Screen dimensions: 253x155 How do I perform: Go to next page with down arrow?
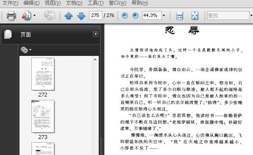81,16
